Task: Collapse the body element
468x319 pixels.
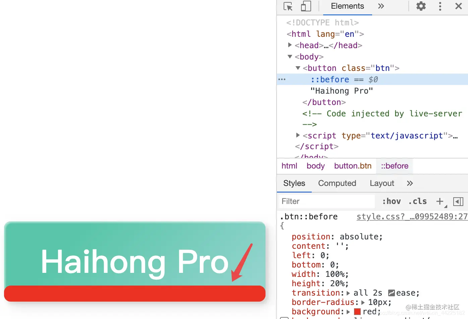Action: click(290, 57)
